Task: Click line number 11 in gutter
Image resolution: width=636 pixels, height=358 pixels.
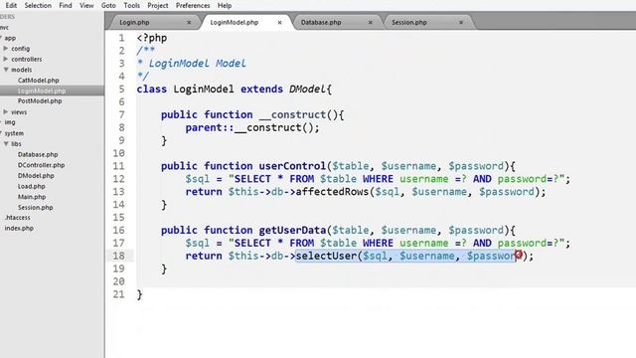Action: [119, 166]
